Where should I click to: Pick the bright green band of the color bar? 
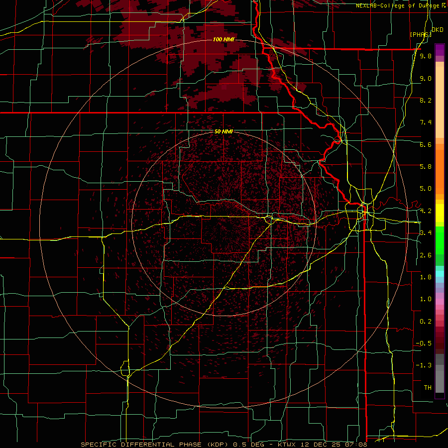440,240
